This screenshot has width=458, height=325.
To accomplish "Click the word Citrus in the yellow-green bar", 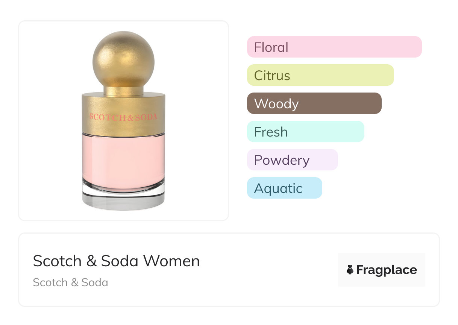I will [x=272, y=76].
